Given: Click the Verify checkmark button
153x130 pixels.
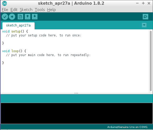Looking at the screenshot, I should [x=5, y=17].
